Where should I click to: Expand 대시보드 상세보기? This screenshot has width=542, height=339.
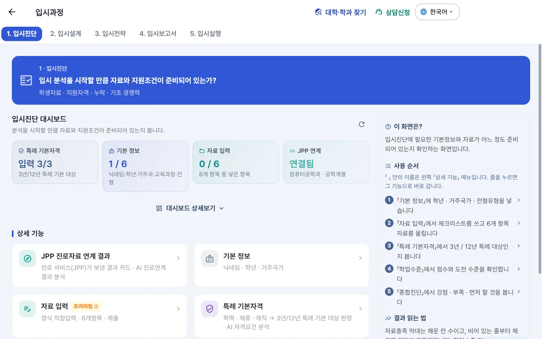point(190,208)
